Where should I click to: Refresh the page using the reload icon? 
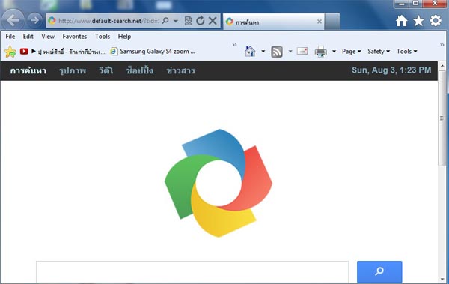tap(200, 21)
